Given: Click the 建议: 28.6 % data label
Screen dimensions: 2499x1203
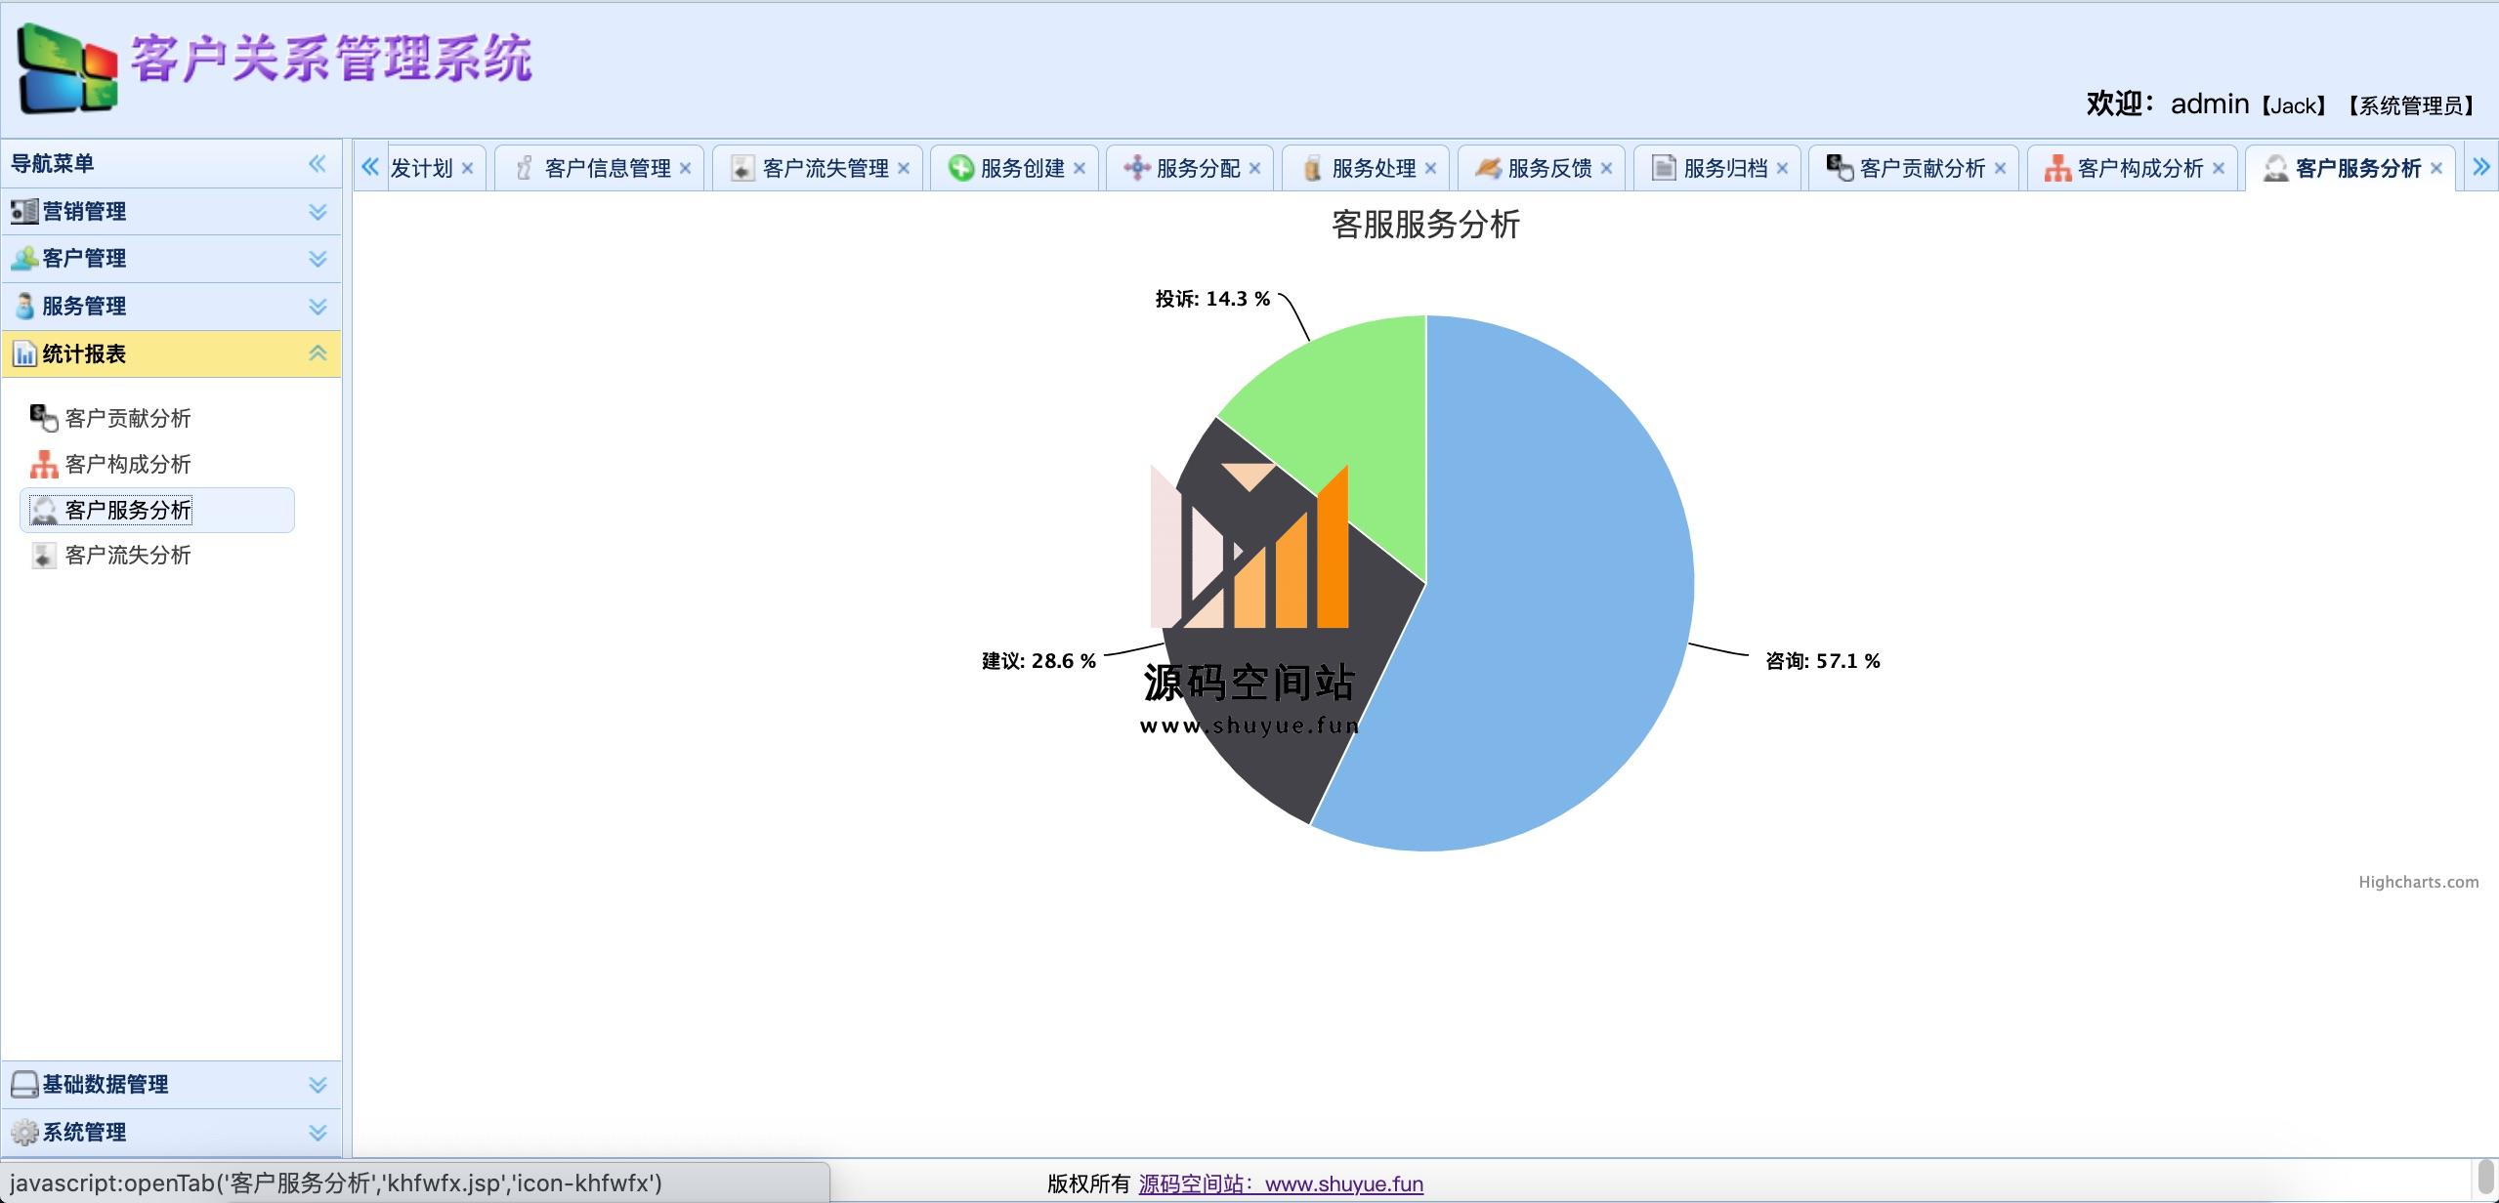Looking at the screenshot, I should coord(1038,661).
